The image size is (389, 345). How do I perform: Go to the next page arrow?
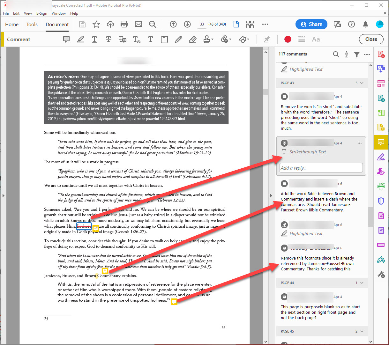click(x=187, y=24)
